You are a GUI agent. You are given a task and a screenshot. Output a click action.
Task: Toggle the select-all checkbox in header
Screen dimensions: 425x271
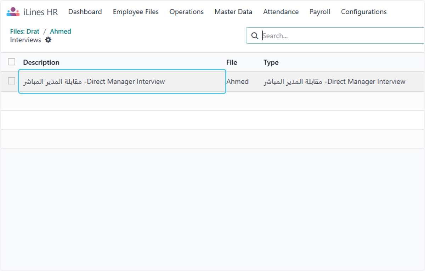coord(12,62)
